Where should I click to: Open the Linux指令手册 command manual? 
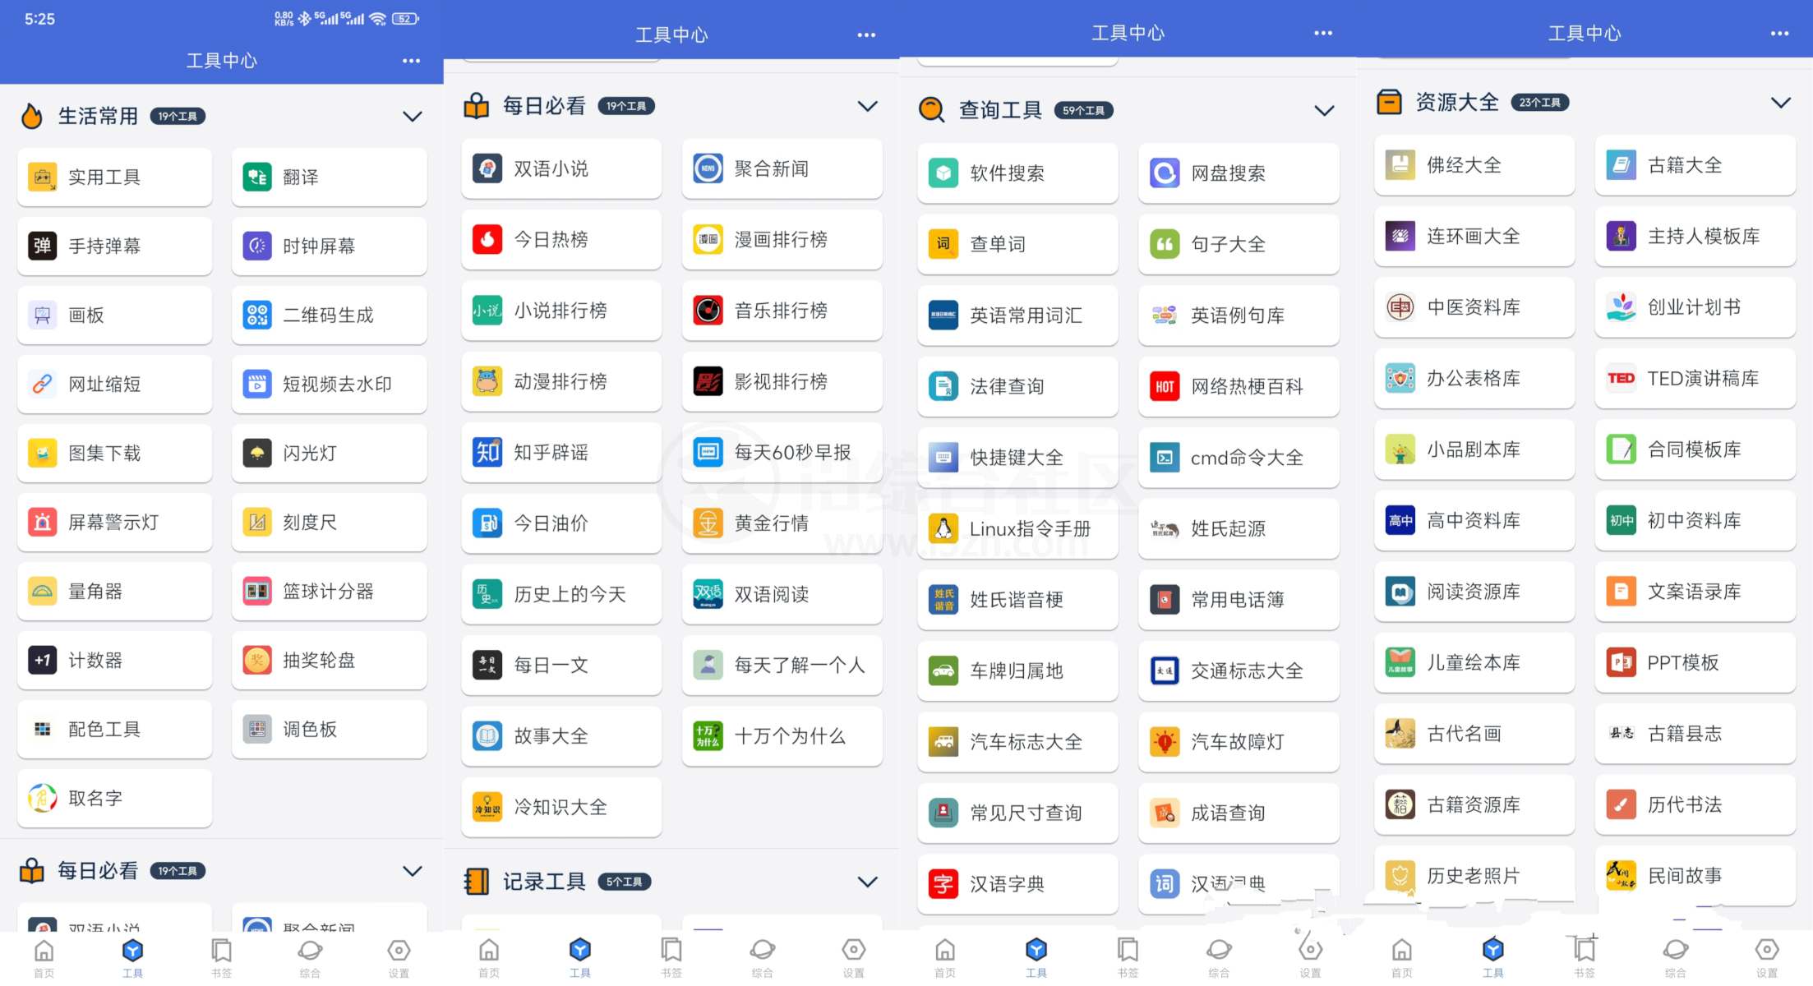click(x=1017, y=529)
